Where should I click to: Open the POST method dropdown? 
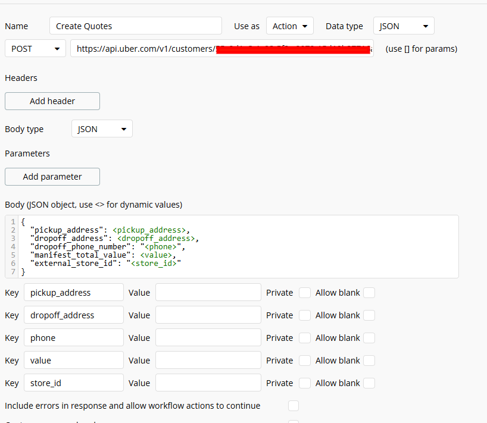point(35,48)
